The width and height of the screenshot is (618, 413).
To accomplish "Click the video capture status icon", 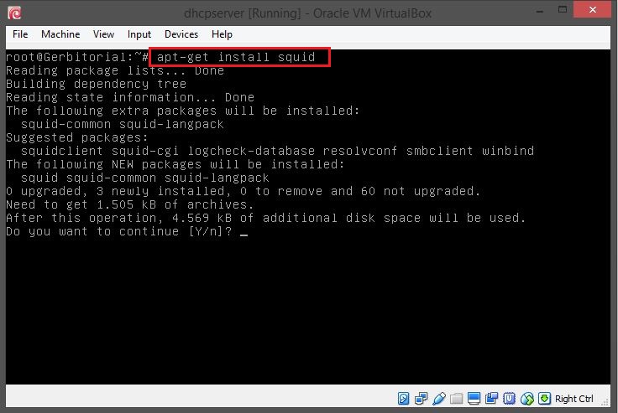I will tap(491, 399).
